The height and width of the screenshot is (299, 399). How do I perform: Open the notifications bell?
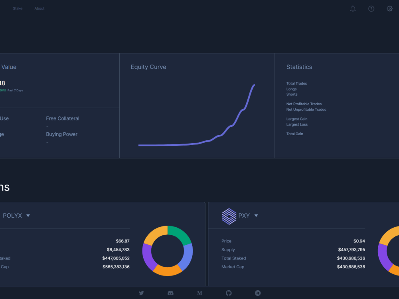pos(353,9)
